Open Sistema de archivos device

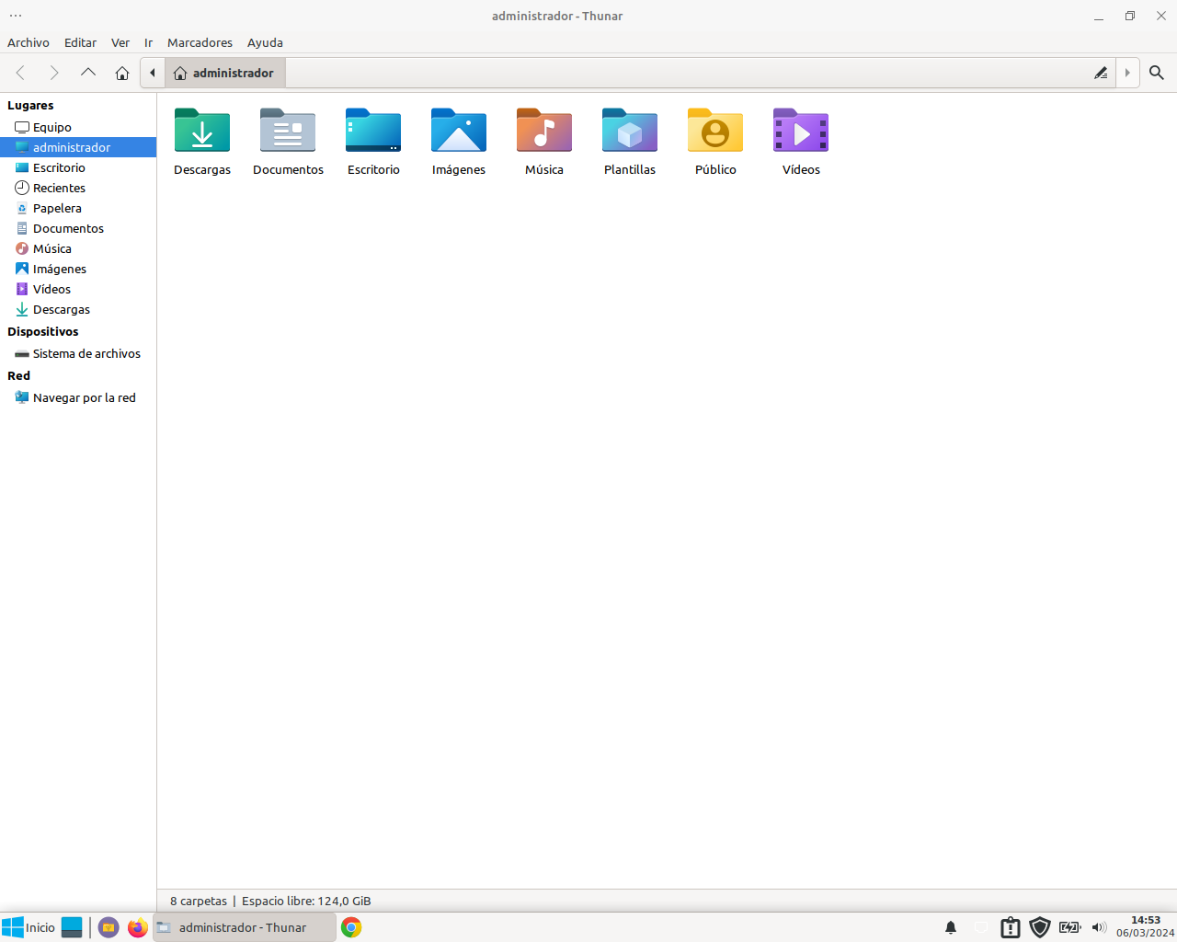(78, 353)
